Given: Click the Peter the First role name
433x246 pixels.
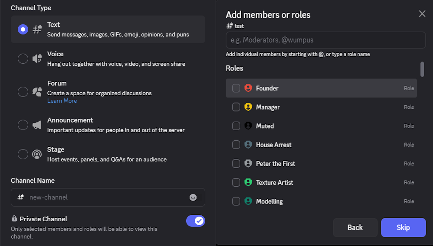Looking at the screenshot, I should pos(276,164).
